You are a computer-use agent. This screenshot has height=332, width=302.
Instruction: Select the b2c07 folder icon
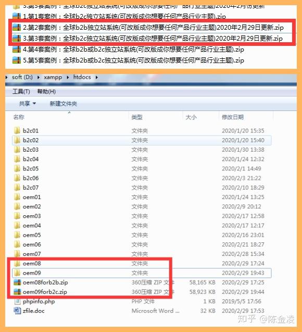pos(17,188)
